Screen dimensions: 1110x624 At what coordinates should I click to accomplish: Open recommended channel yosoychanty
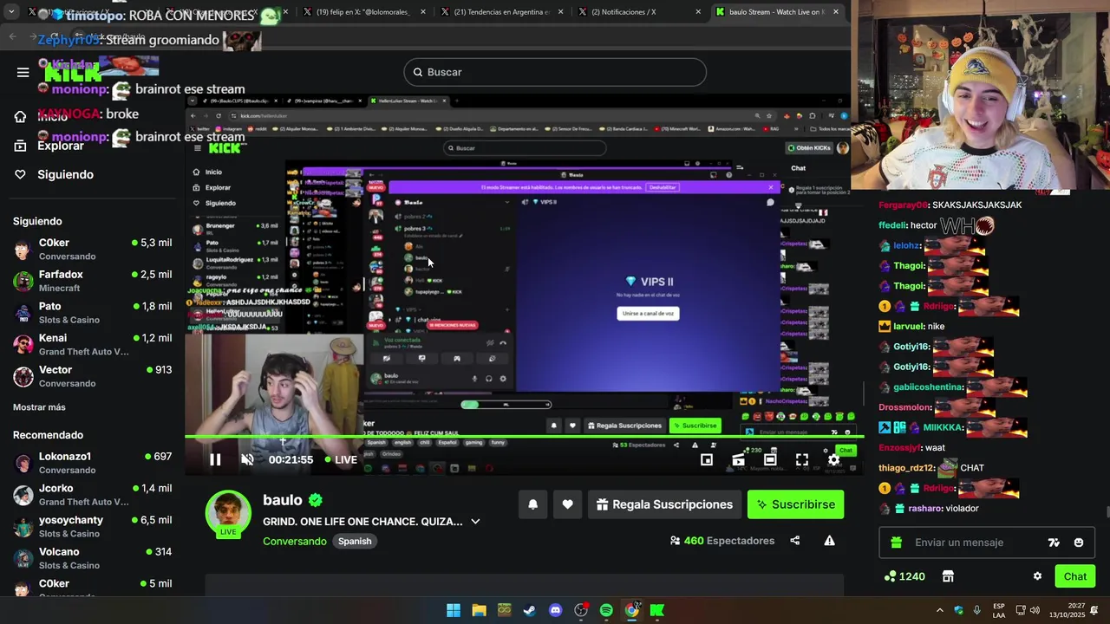pyautogui.click(x=92, y=526)
